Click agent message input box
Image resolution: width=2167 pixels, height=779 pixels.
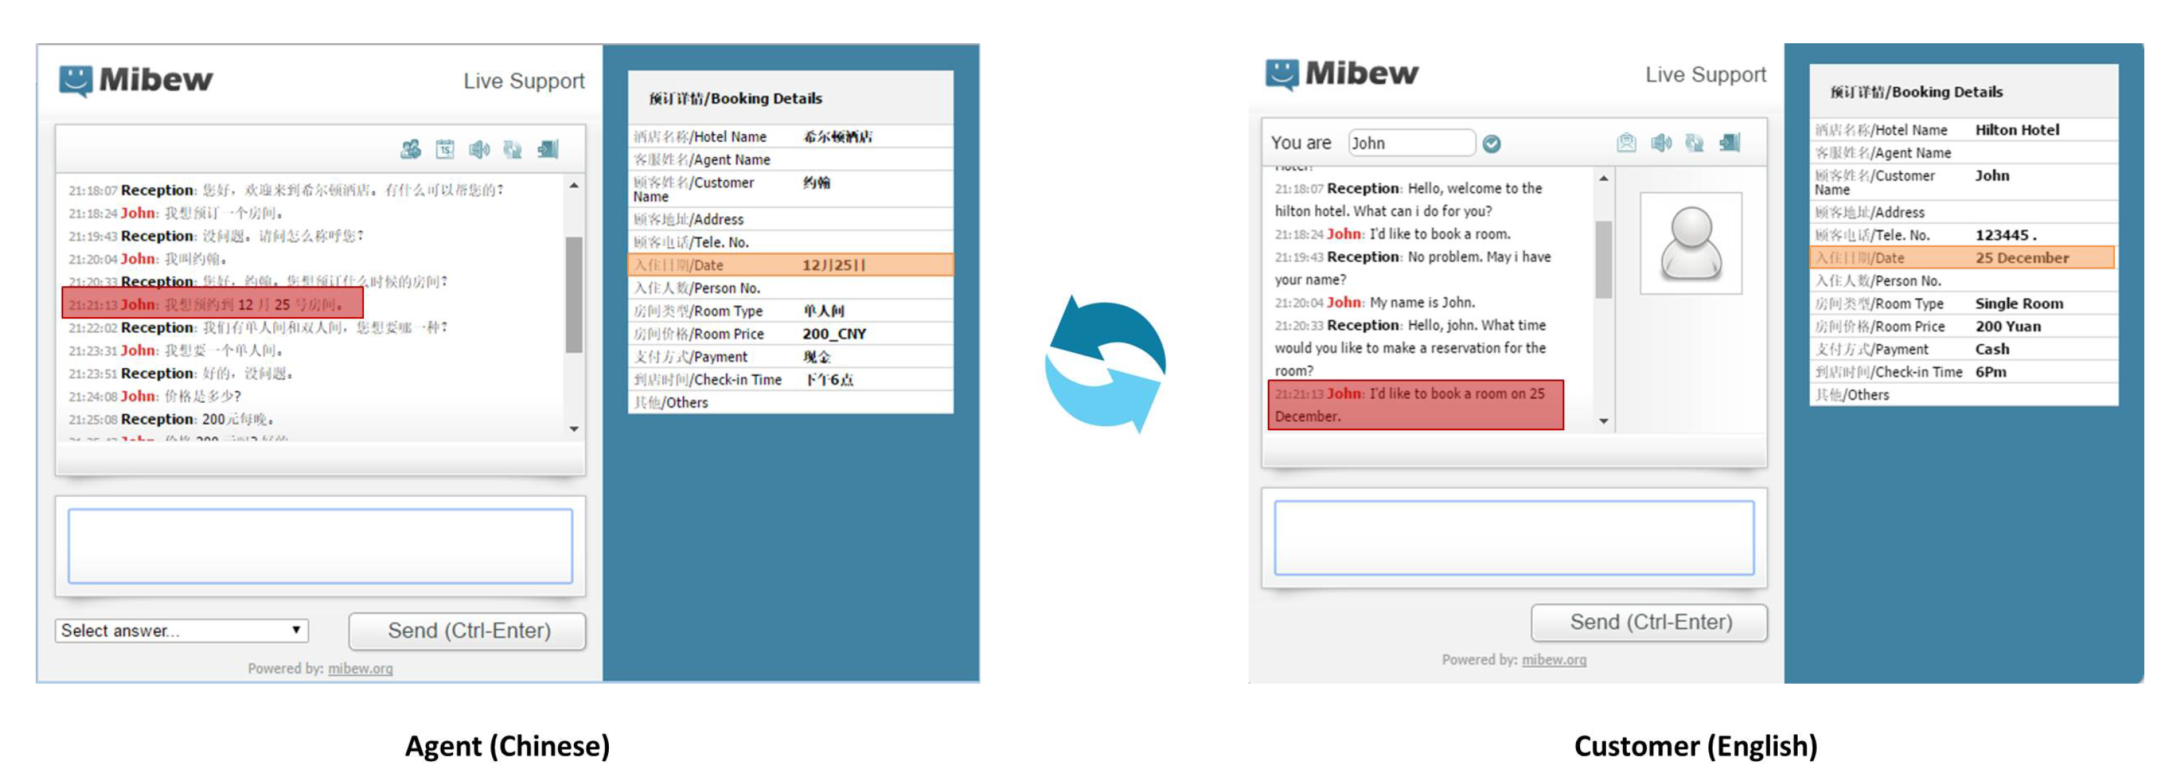[320, 545]
